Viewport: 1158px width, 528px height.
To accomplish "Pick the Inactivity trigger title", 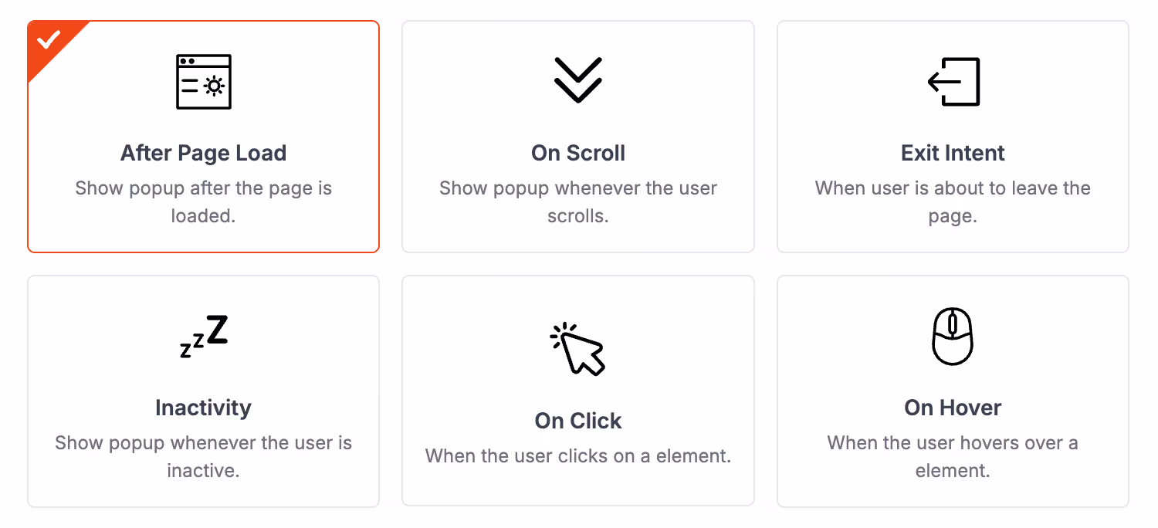I will (x=204, y=408).
